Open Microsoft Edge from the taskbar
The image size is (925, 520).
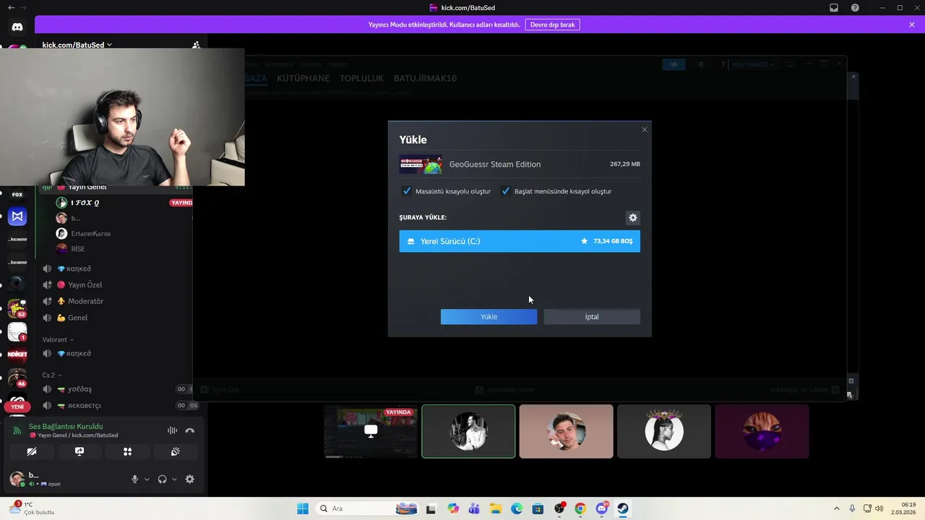(517, 508)
